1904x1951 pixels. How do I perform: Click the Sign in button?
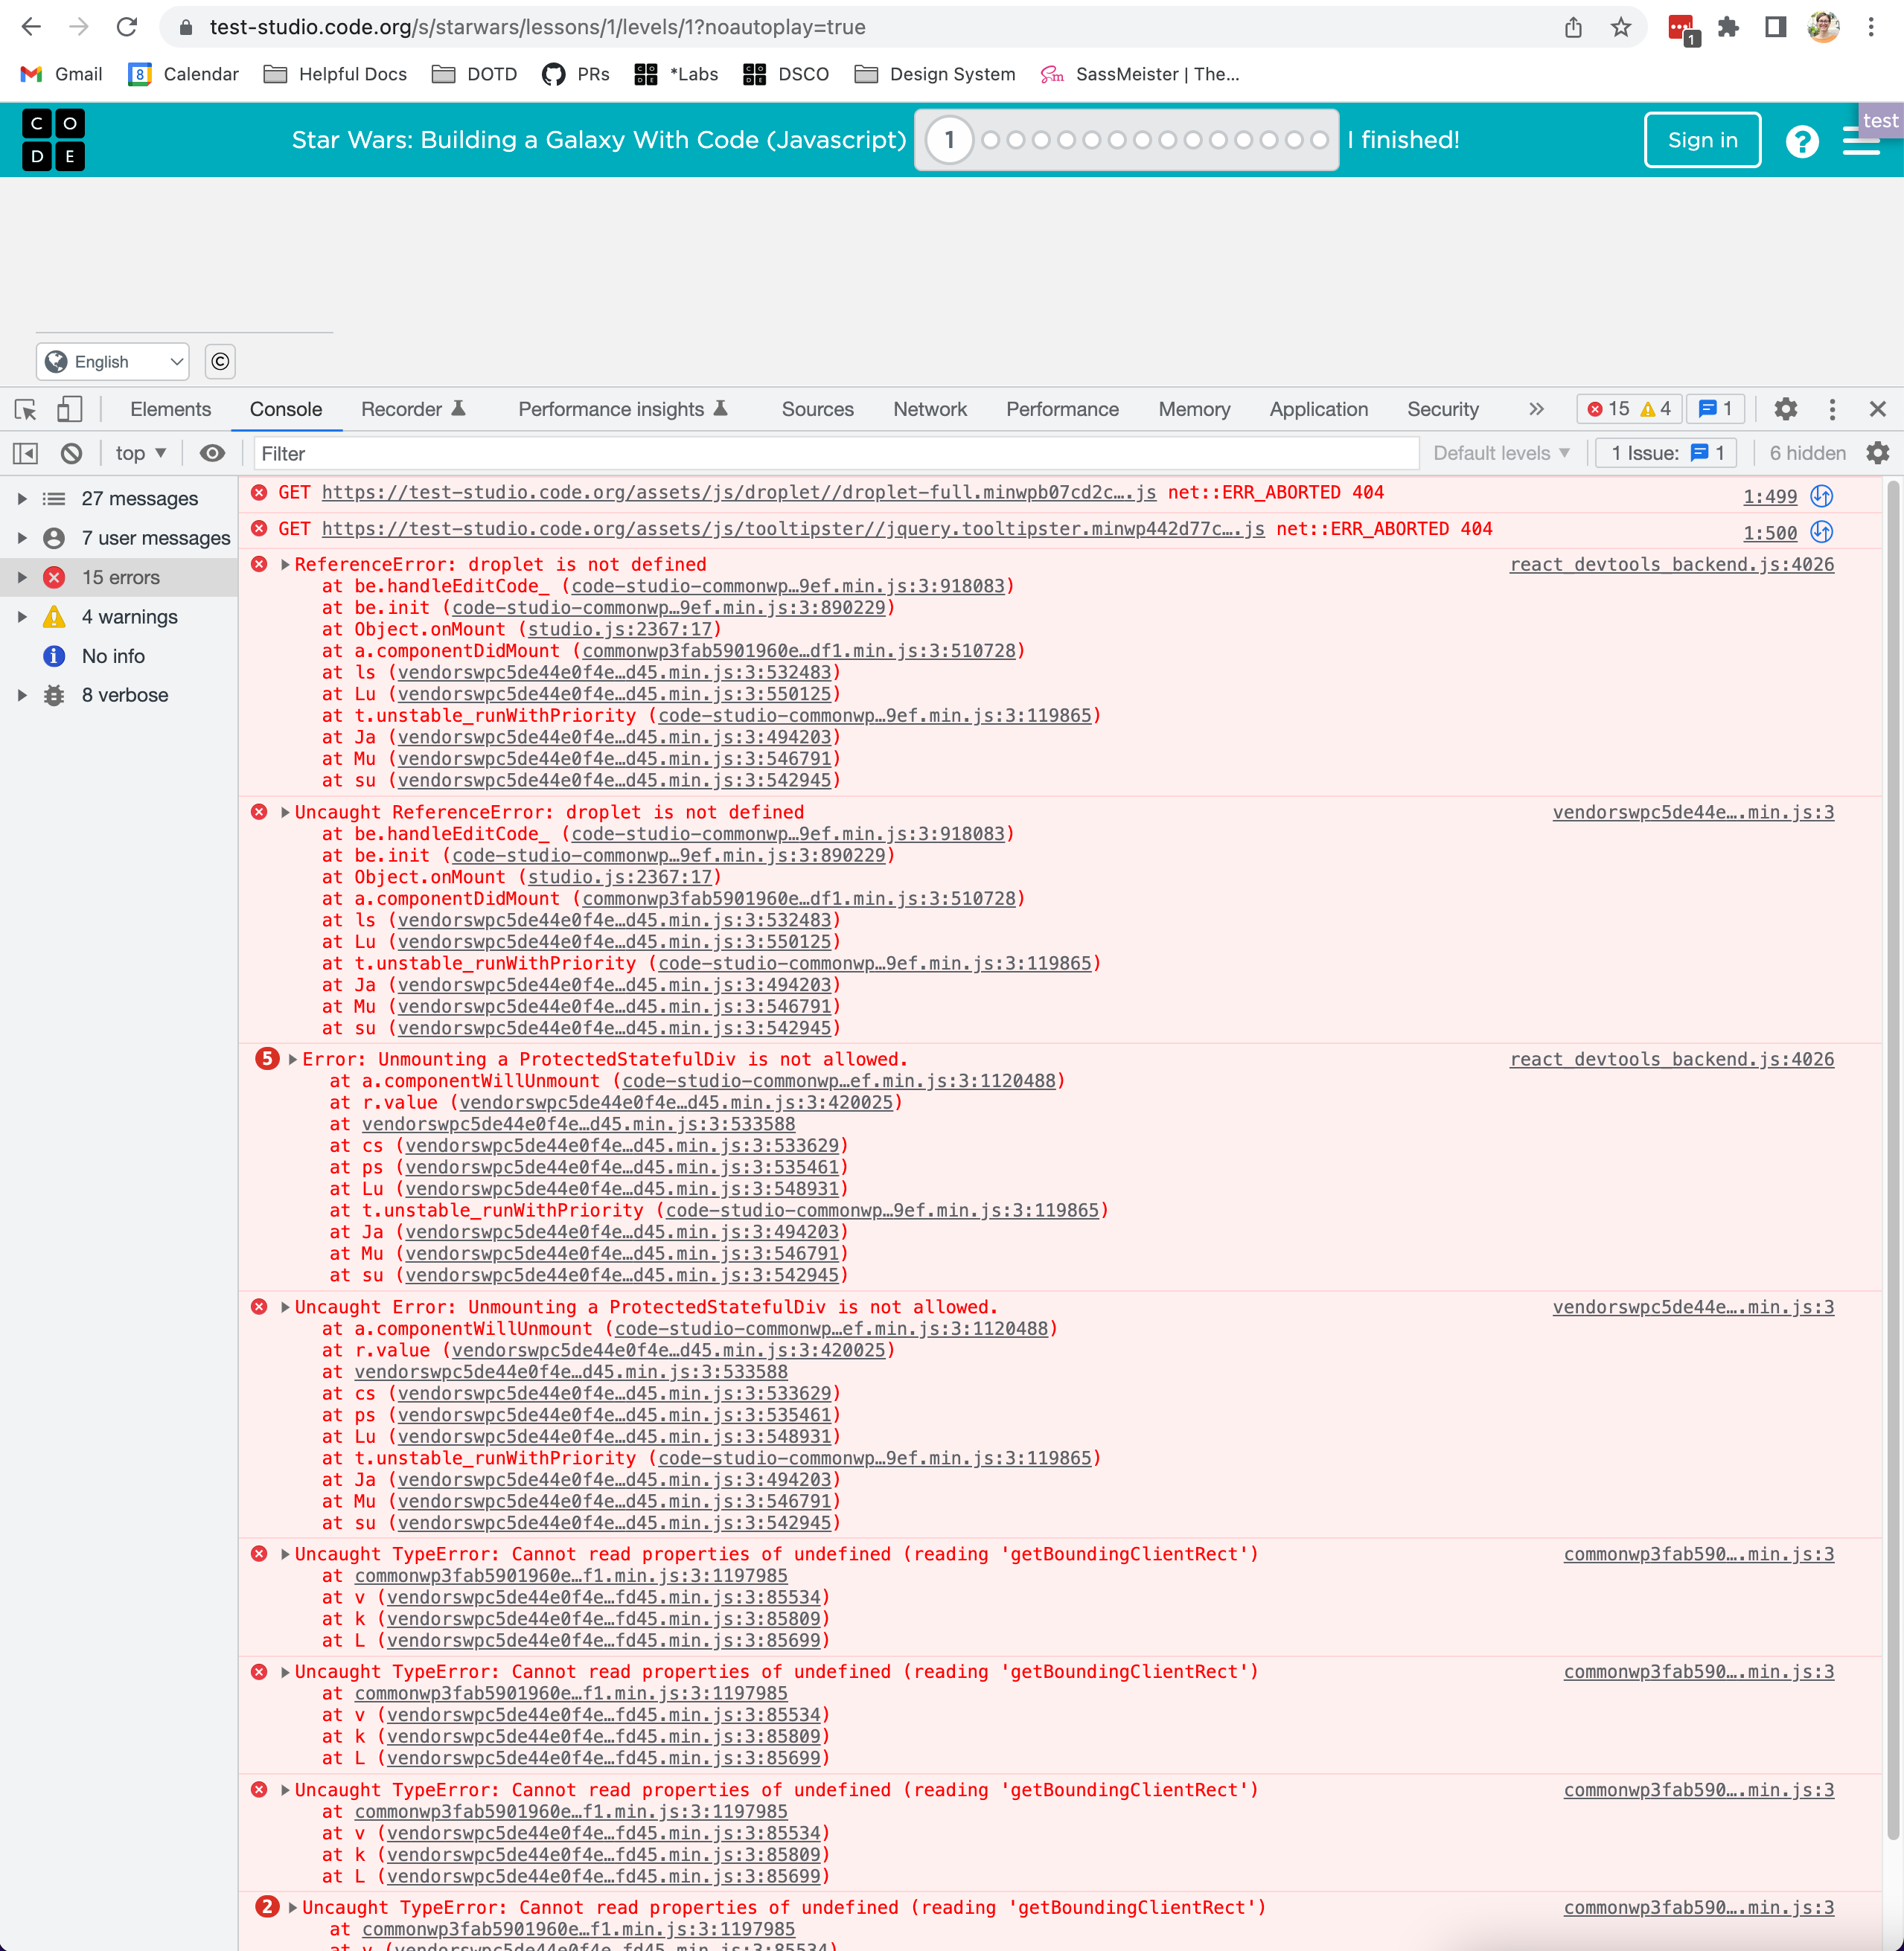click(1702, 140)
